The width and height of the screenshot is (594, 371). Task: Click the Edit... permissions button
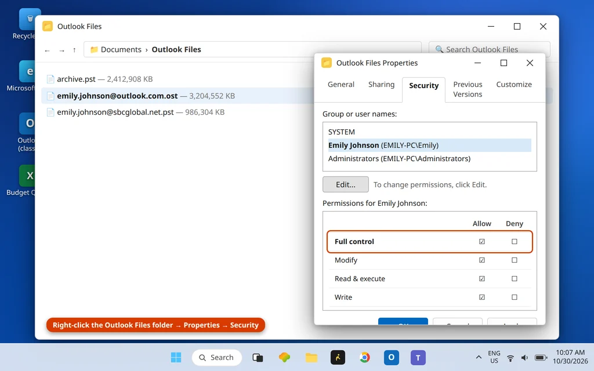tap(346, 184)
